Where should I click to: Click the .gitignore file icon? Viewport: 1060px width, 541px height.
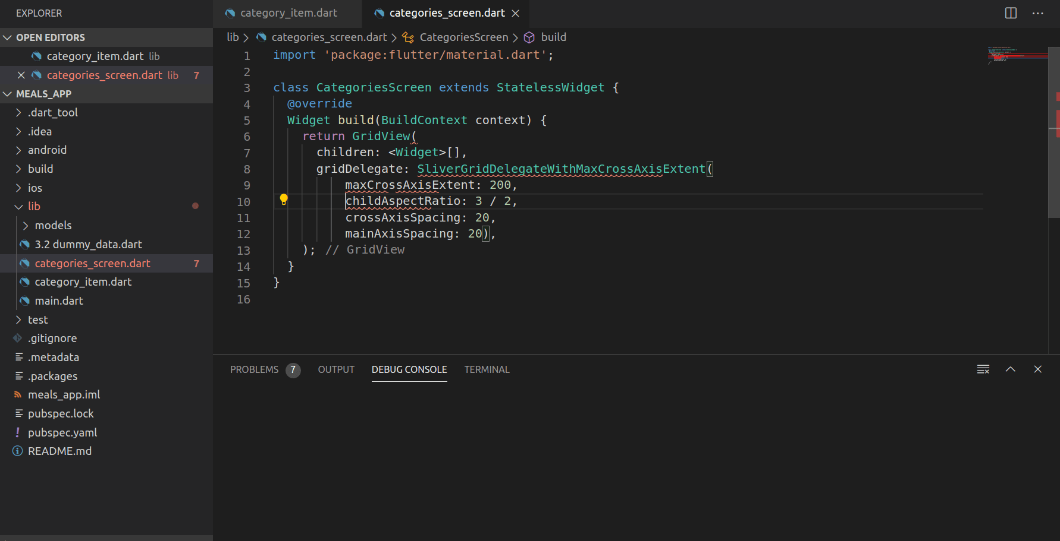(18, 338)
